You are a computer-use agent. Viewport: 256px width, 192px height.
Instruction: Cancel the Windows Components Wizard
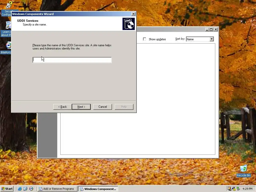(x=102, y=107)
